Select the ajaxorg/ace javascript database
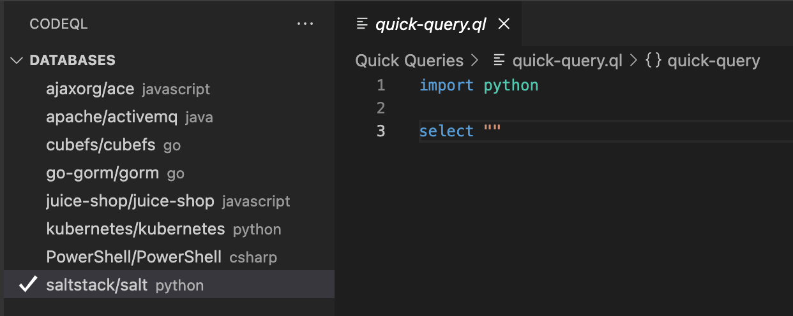 point(169,89)
